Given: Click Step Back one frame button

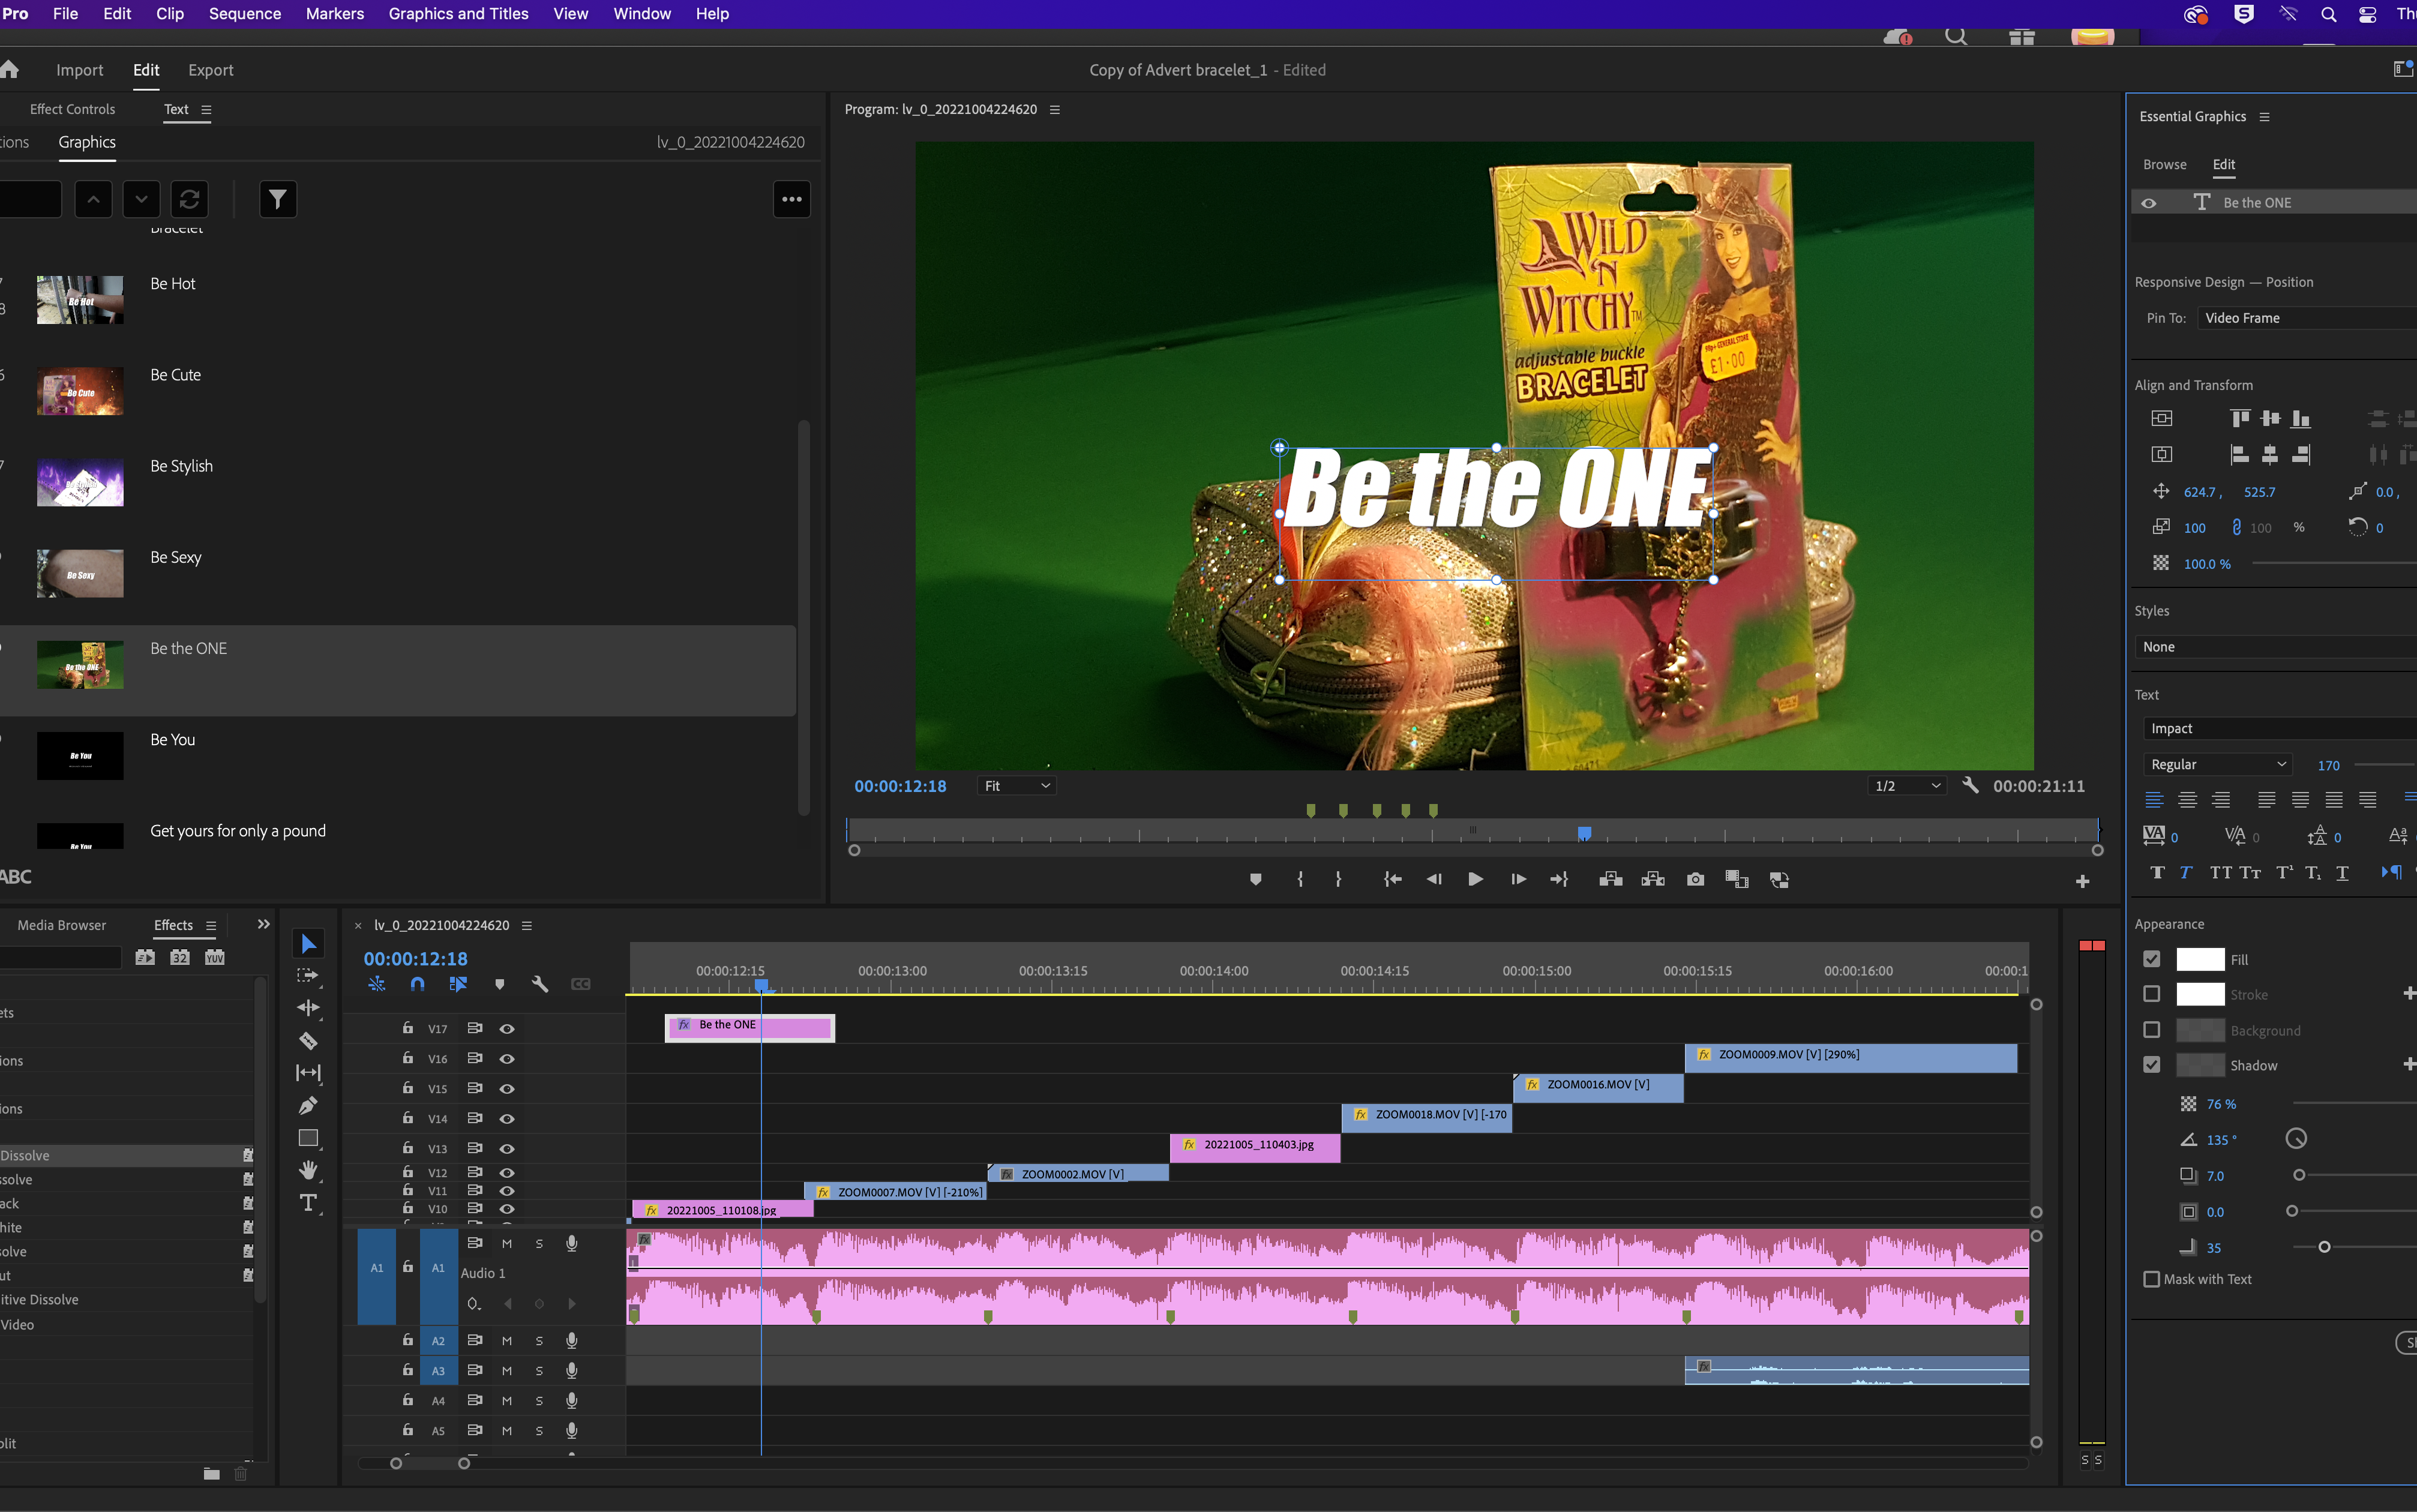Looking at the screenshot, I should tap(1434, 879).
